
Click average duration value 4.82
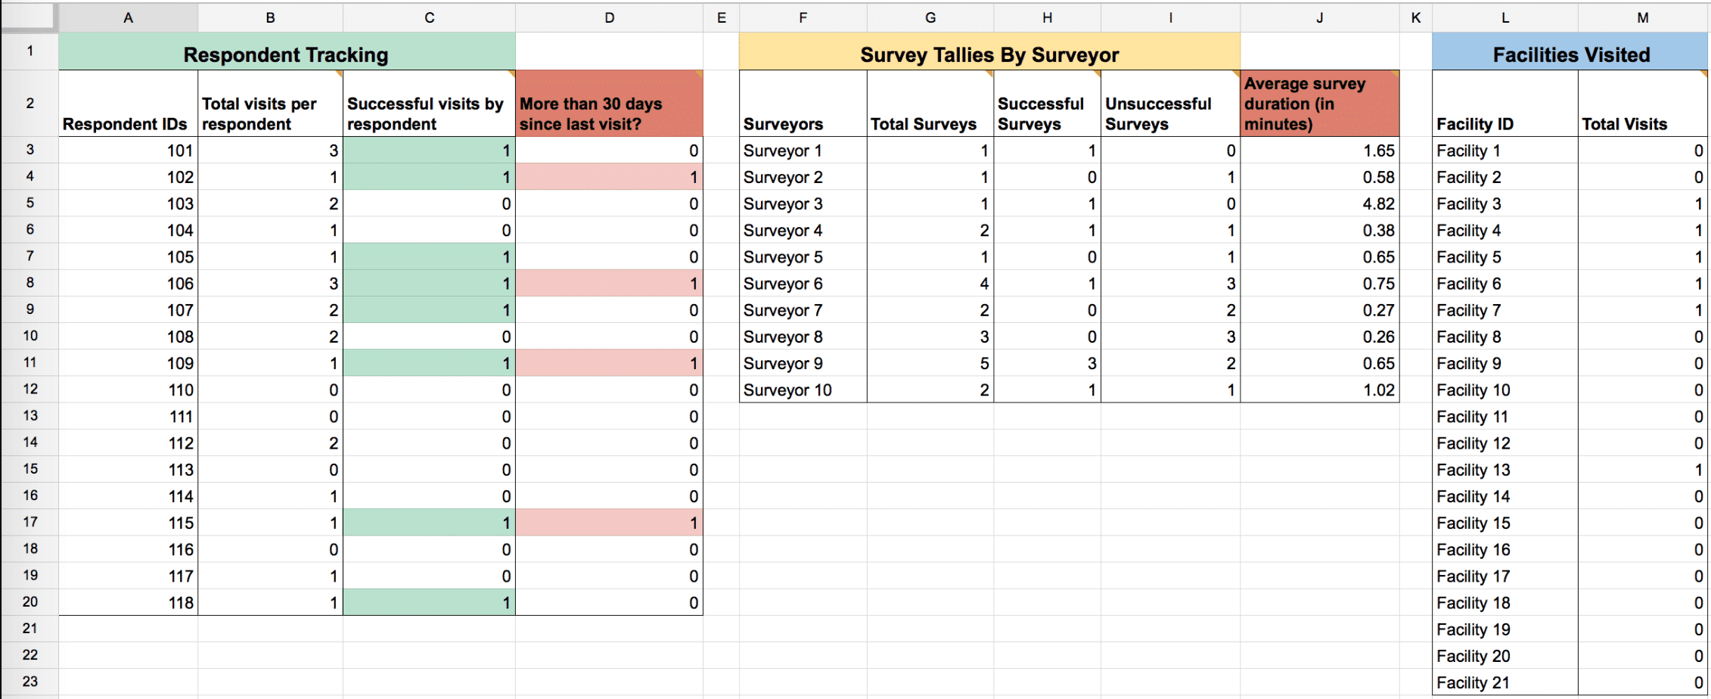(x=1319, y=203)
